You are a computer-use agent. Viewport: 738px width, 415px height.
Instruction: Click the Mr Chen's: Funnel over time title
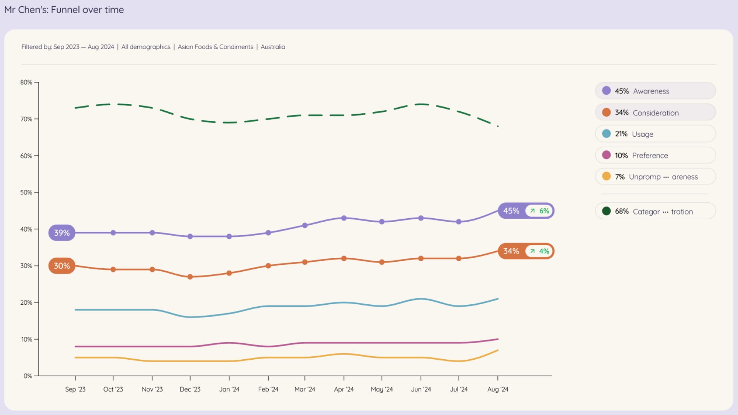[x=64, y=10]
